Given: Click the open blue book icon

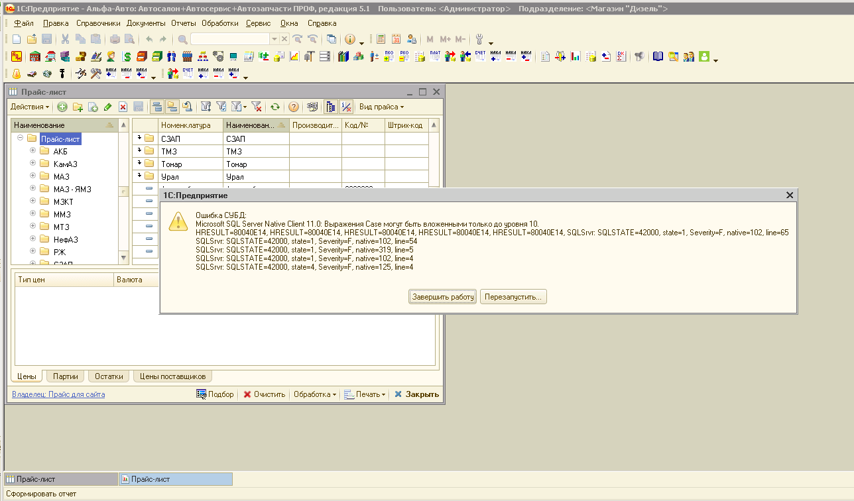Looking at the screenshot, I should point(658,56).
